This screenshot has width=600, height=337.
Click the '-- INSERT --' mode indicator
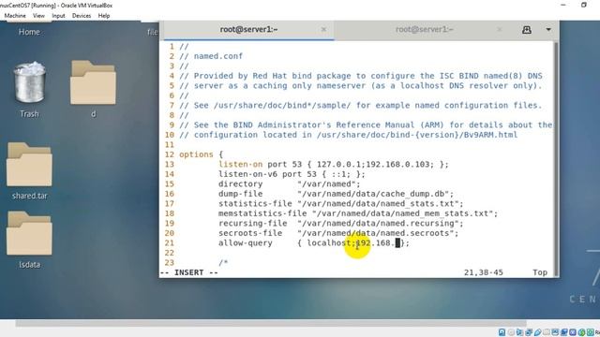189,272
